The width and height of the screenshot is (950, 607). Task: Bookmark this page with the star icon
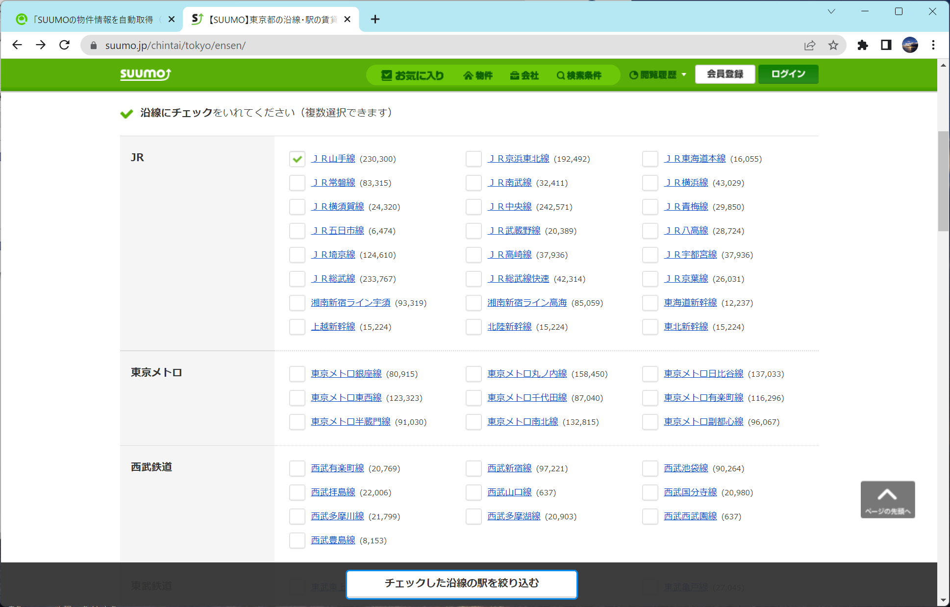(x=833, y=46)
